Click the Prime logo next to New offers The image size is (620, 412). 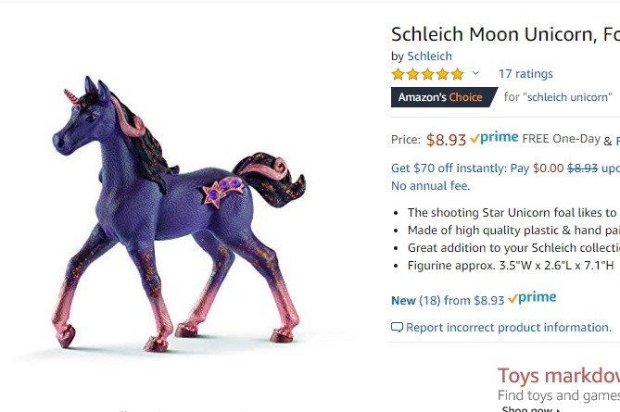click(533, 298)
